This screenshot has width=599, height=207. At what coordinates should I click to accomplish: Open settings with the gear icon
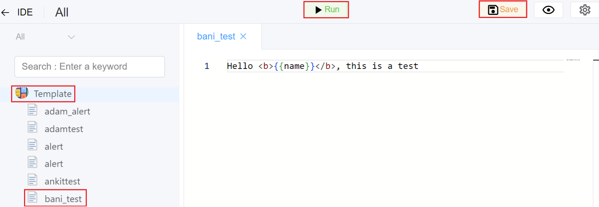point(585,10)
